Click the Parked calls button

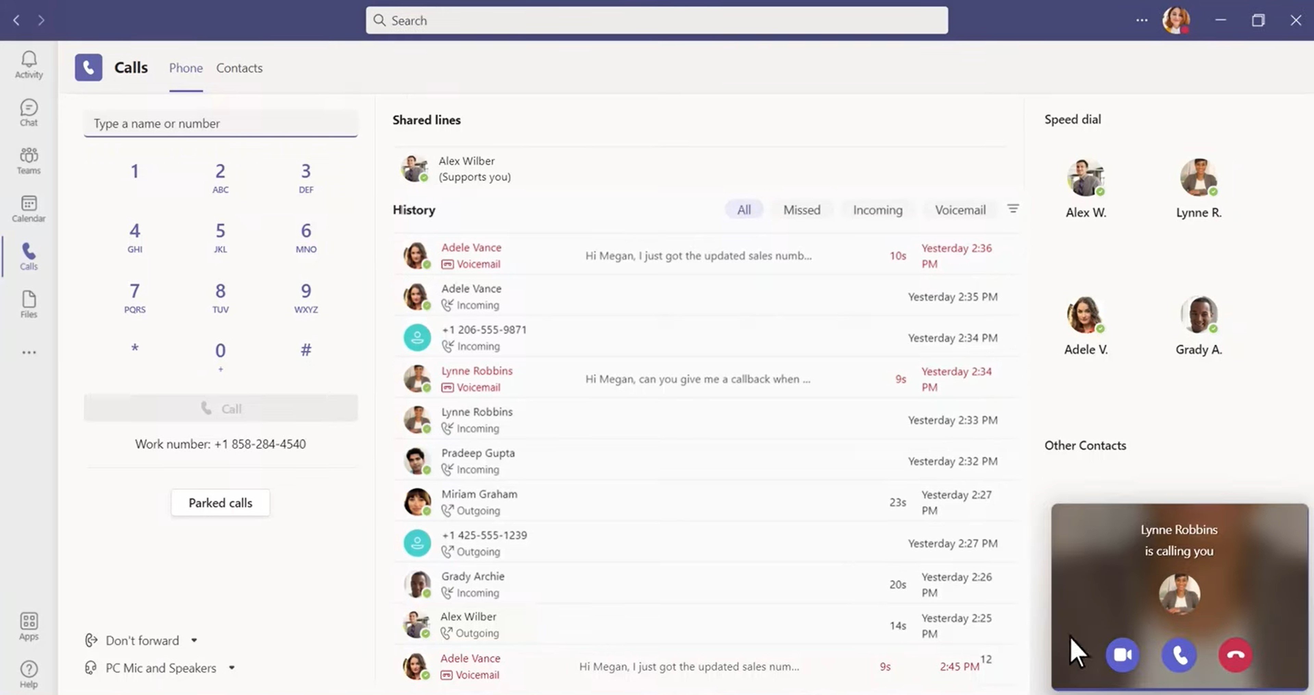pos(220,503)
